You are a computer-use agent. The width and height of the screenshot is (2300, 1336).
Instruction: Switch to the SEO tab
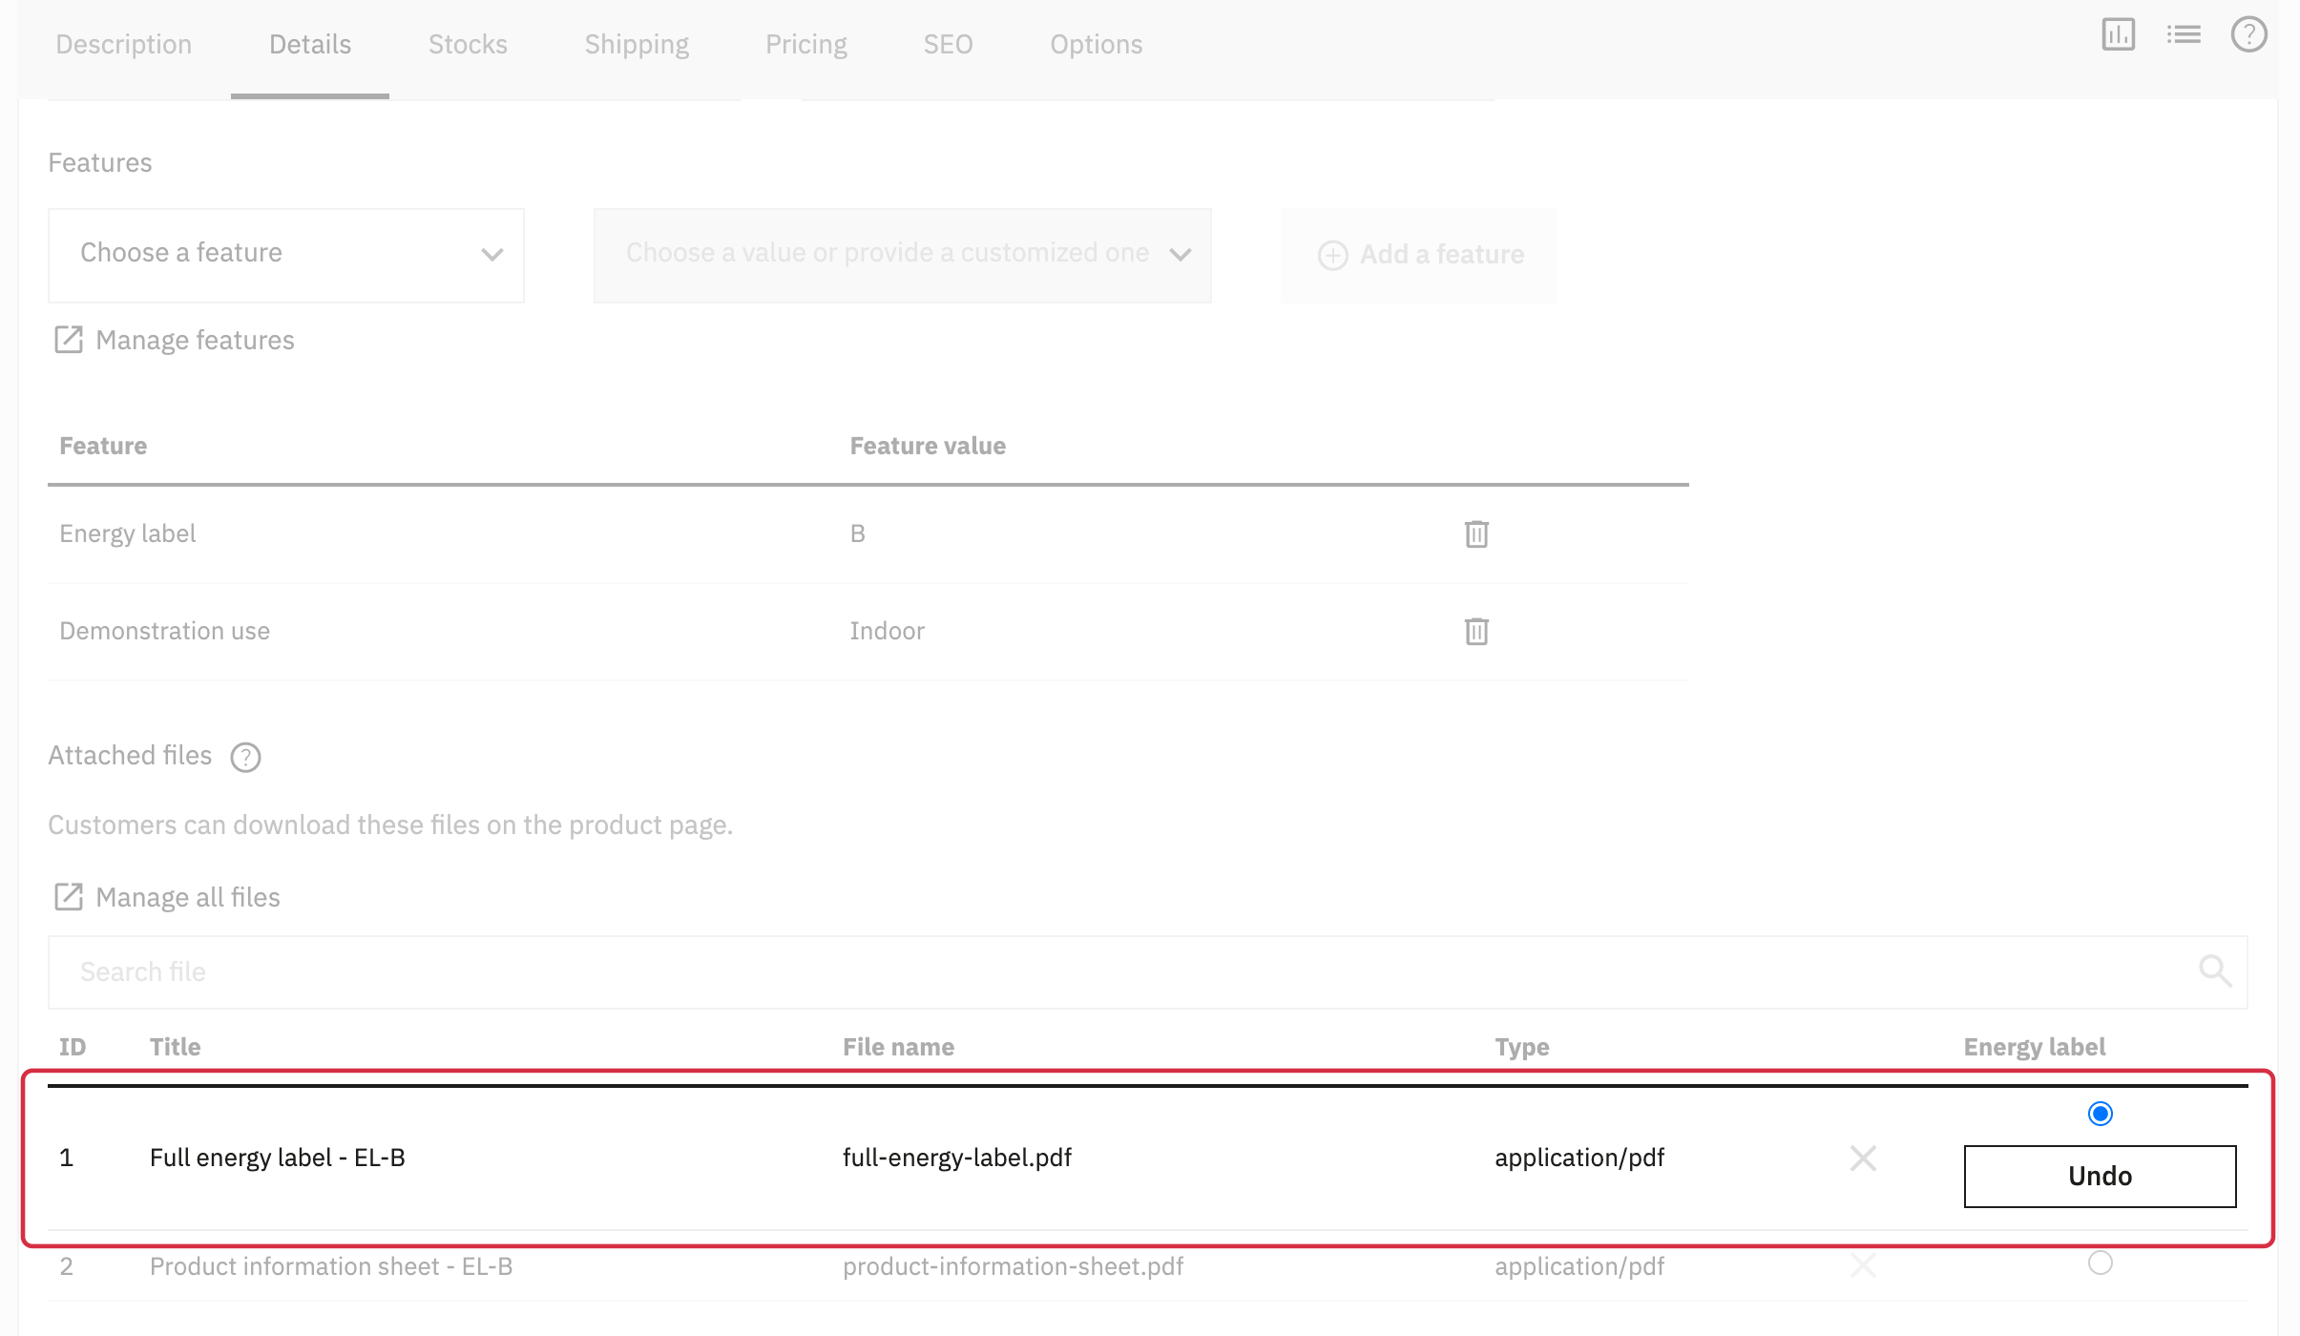point(948,45)
